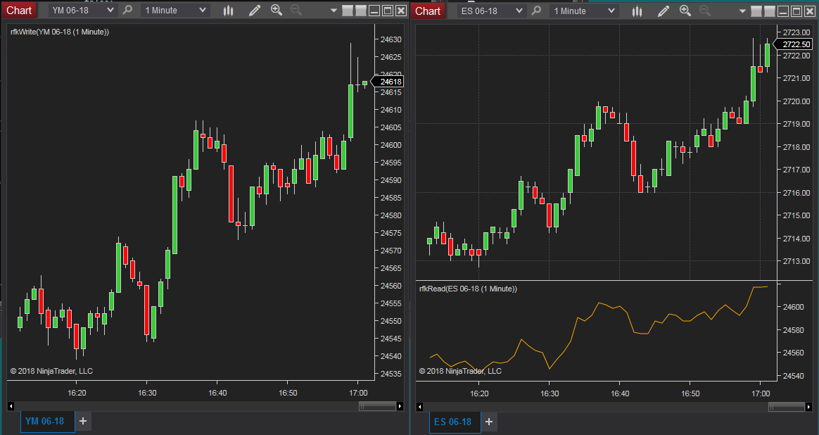Click the first window-link square icon in ES chart
The height and width of the screenshot is (435, 819).
(x=756, y=11)
